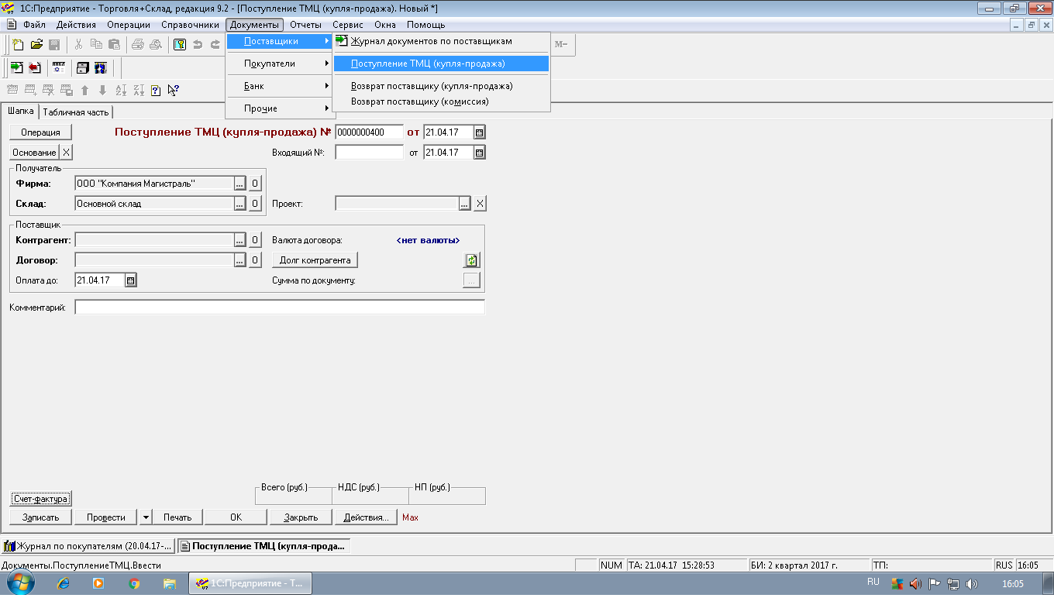Open calendar picker for Оплата до
This screenshot has height=598, width=1054.
click(130, 280)
